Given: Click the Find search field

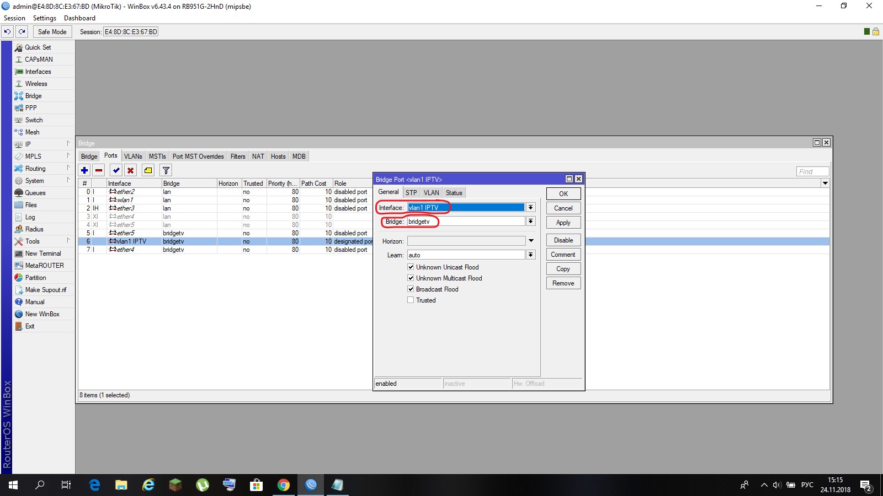Looking at the screenshot, I should (x=812, y=171).
